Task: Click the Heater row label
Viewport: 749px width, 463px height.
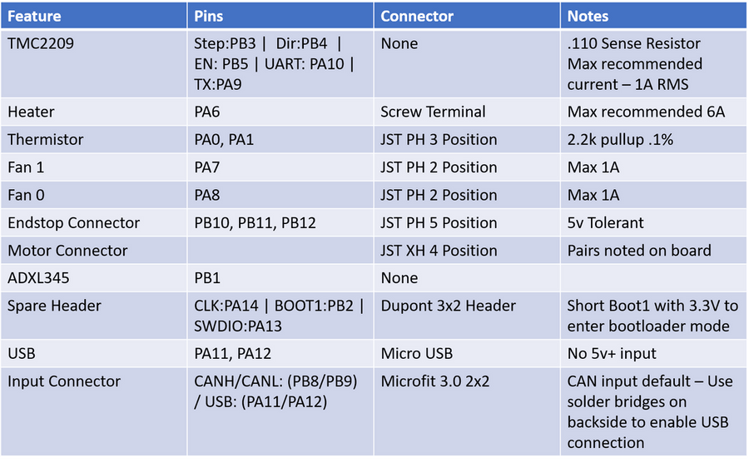Action: coord(31,112)
